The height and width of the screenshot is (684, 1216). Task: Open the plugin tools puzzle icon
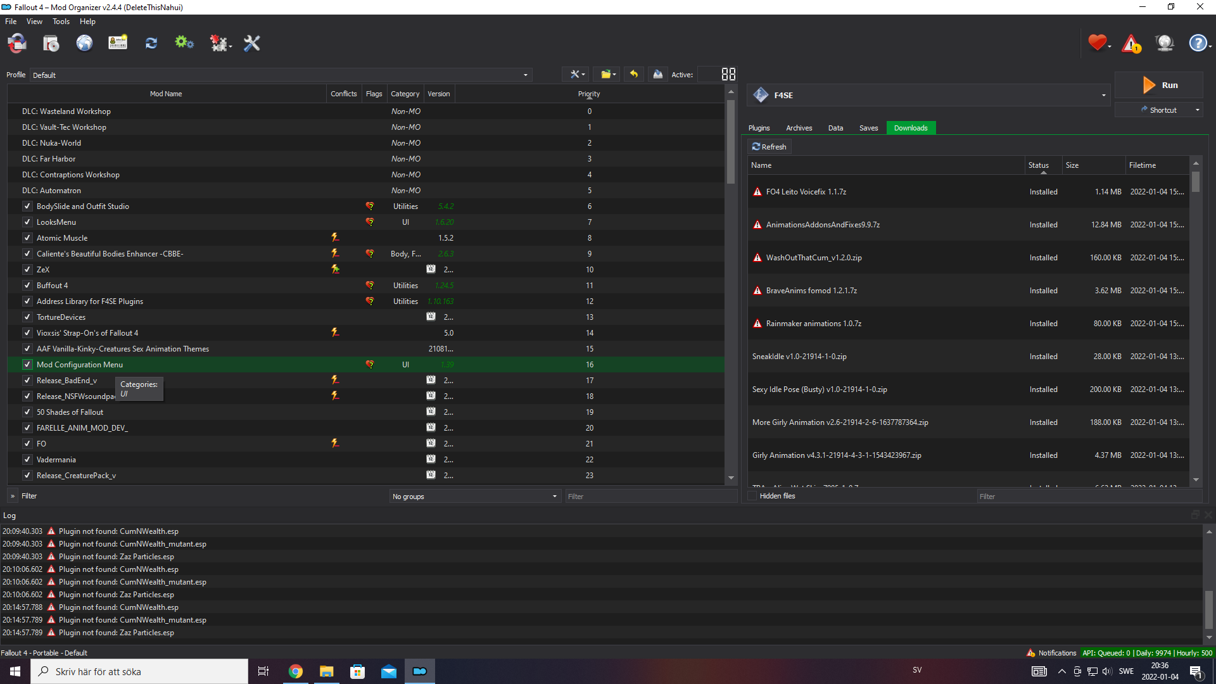[x=220, y=43]
